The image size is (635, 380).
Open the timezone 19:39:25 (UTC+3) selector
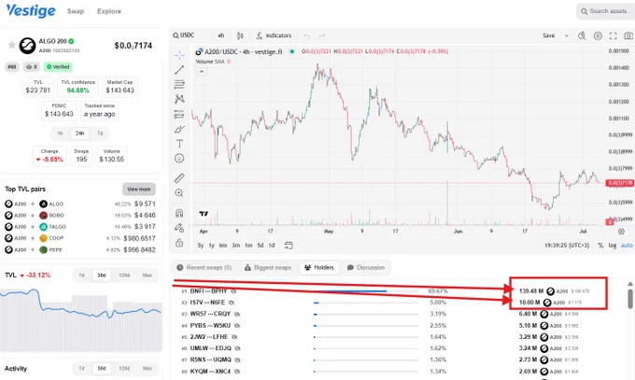[x=567, y=246]
